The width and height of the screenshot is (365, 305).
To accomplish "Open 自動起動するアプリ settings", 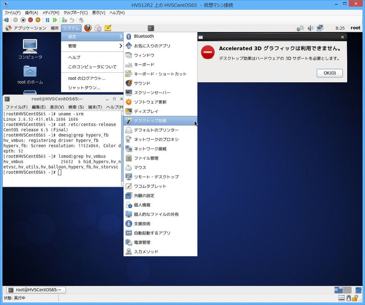I will [161, 233].
